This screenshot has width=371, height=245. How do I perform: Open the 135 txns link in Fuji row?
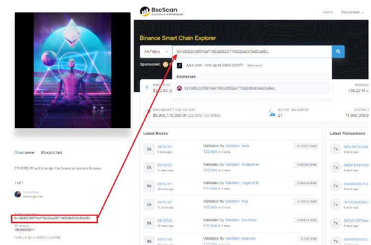point(210,207)
